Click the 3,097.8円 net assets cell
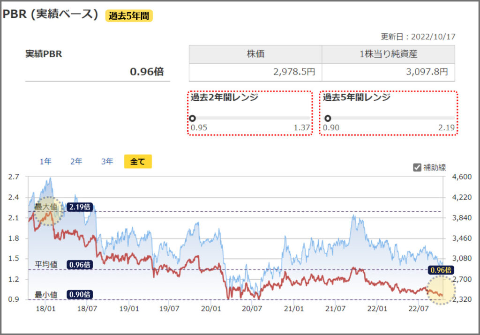Viewport: 480px width, 335px height. [388, 72]
